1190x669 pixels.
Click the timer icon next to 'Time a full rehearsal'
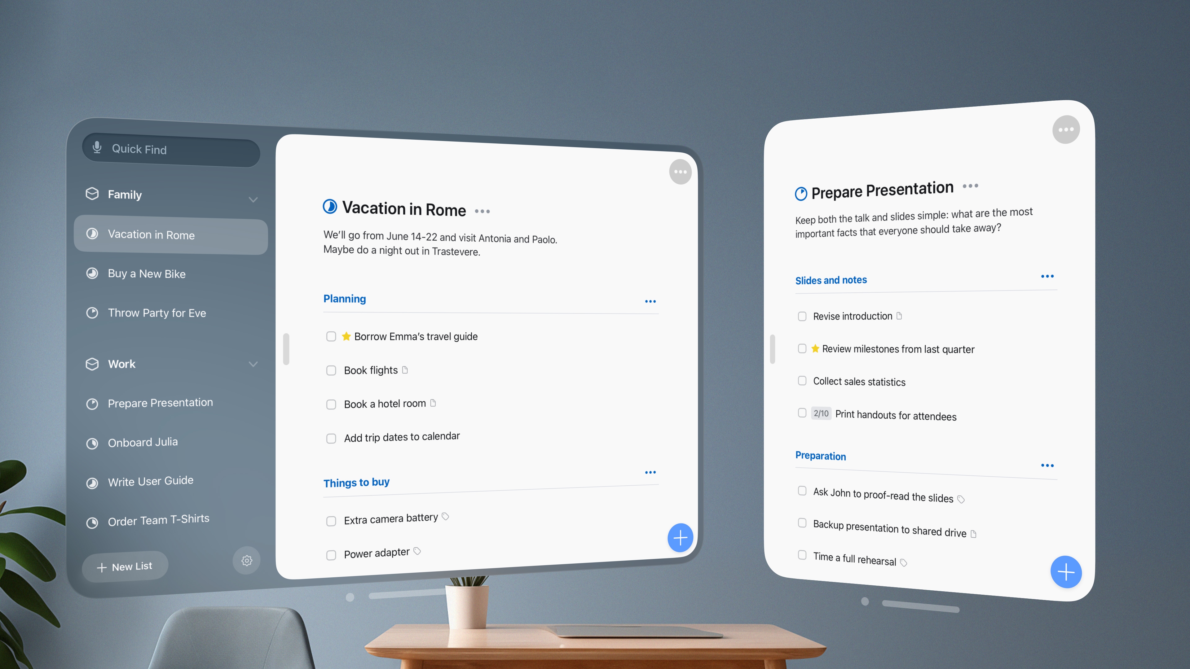(x=905, y=562)
